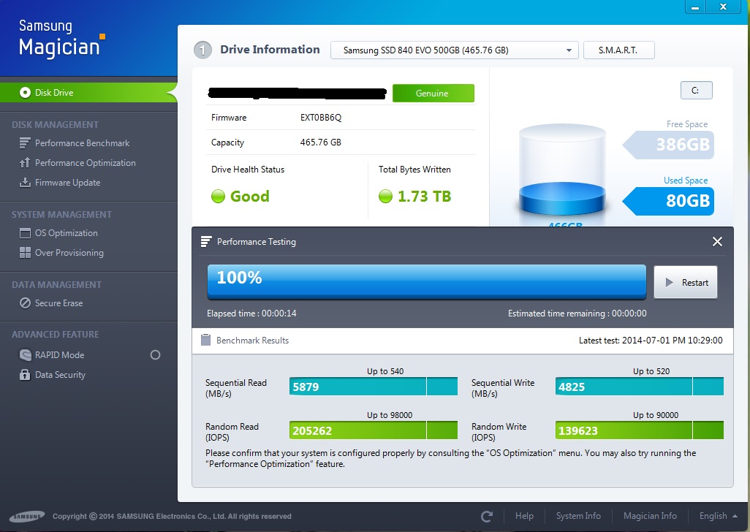The height and width of the screenshot is (532, 750).
Task: Open Secure Erase option
Action: 58,303
